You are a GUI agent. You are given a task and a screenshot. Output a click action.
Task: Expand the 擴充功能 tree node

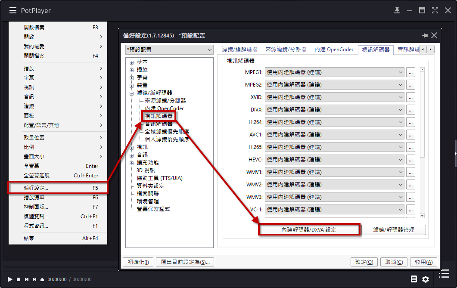point(132,163)
